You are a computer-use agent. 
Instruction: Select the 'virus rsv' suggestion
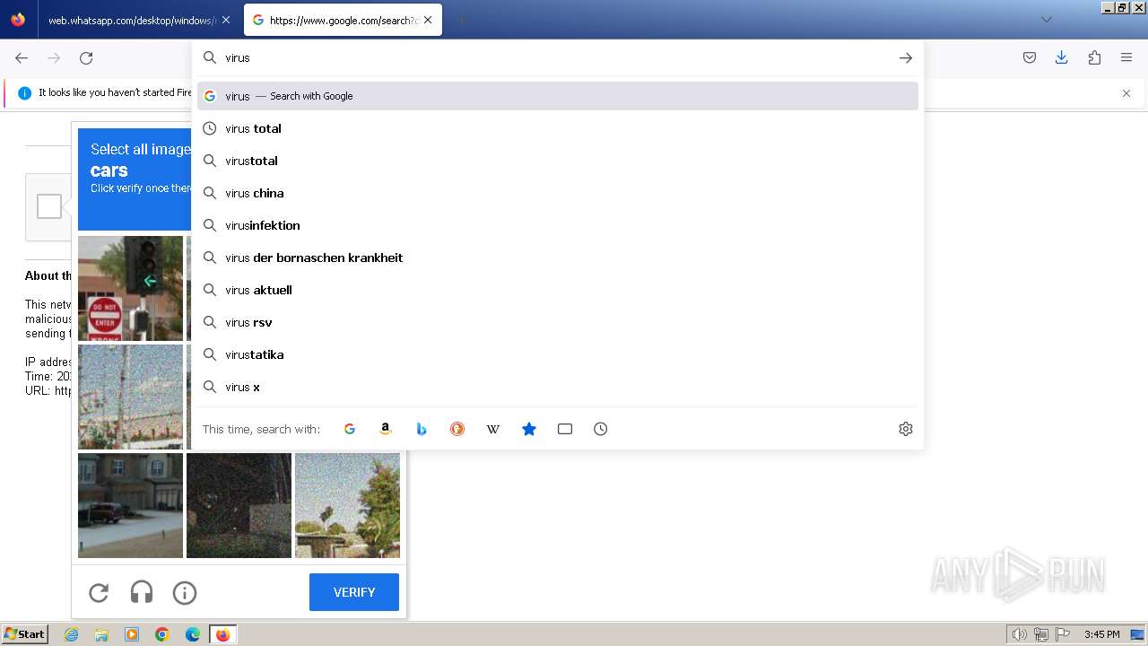[x=558, y=322]
